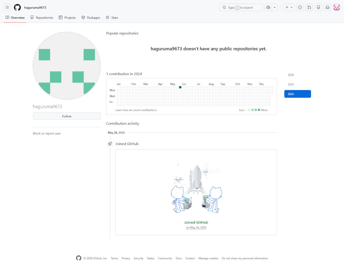Show contributions for year 2026
The image size is (344, 270).
pyautogui.click(x=298, y=75)
